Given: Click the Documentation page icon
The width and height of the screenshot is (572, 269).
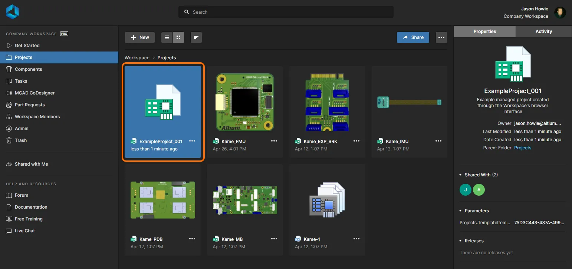Looking at the screenshot, I should pos(9,207).
